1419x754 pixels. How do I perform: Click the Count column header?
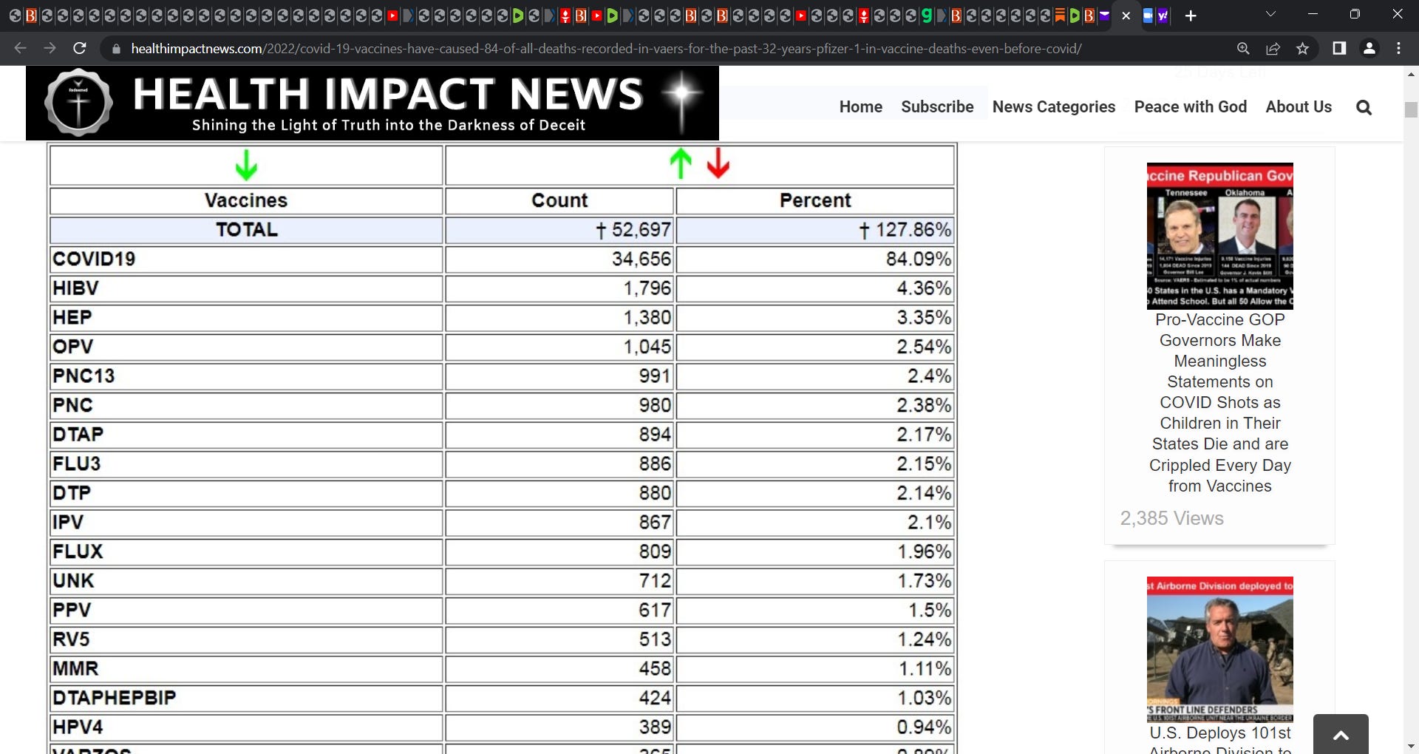click(x=559, y=201)
